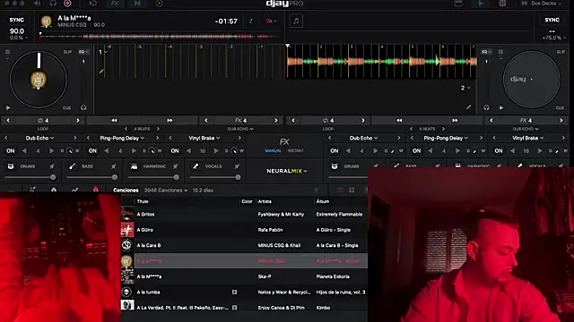Open the 3948 Canciones dropdown
The height and width of the screenshot is (322, 574).
166,191
